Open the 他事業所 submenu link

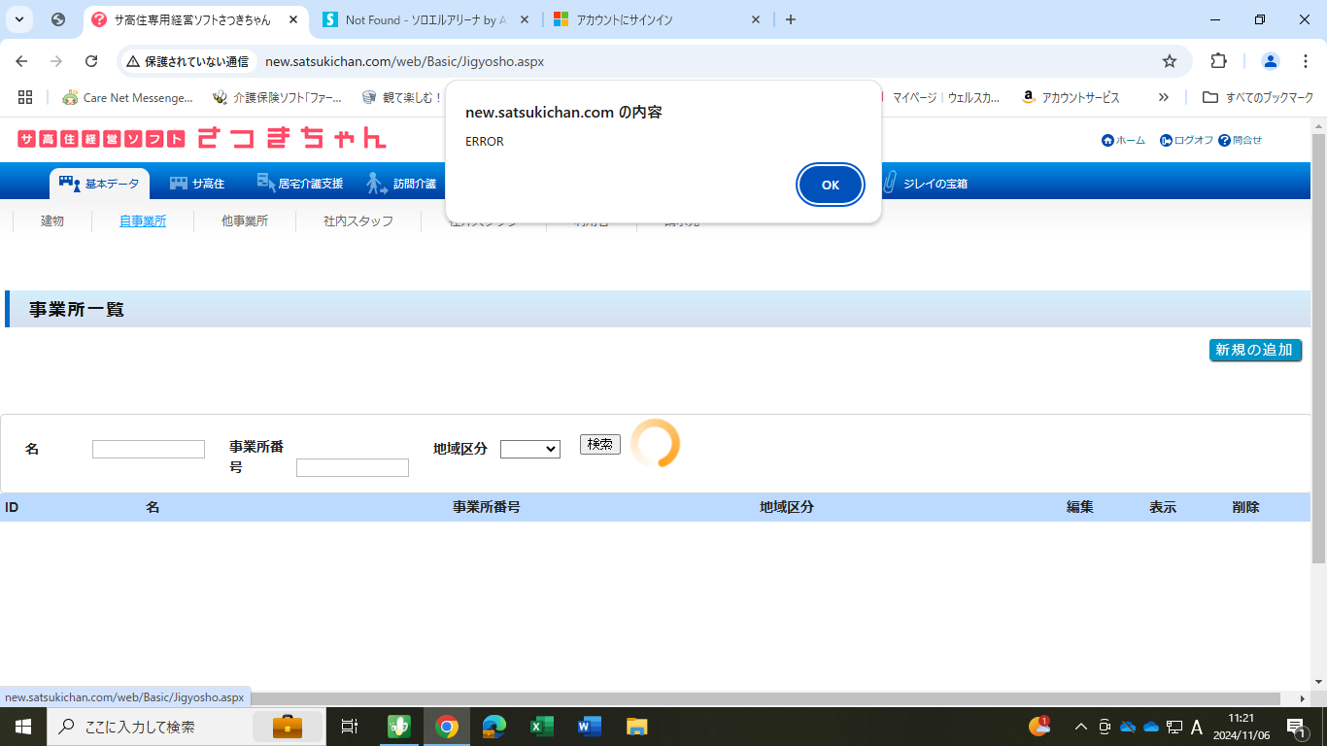pos(245,221)
